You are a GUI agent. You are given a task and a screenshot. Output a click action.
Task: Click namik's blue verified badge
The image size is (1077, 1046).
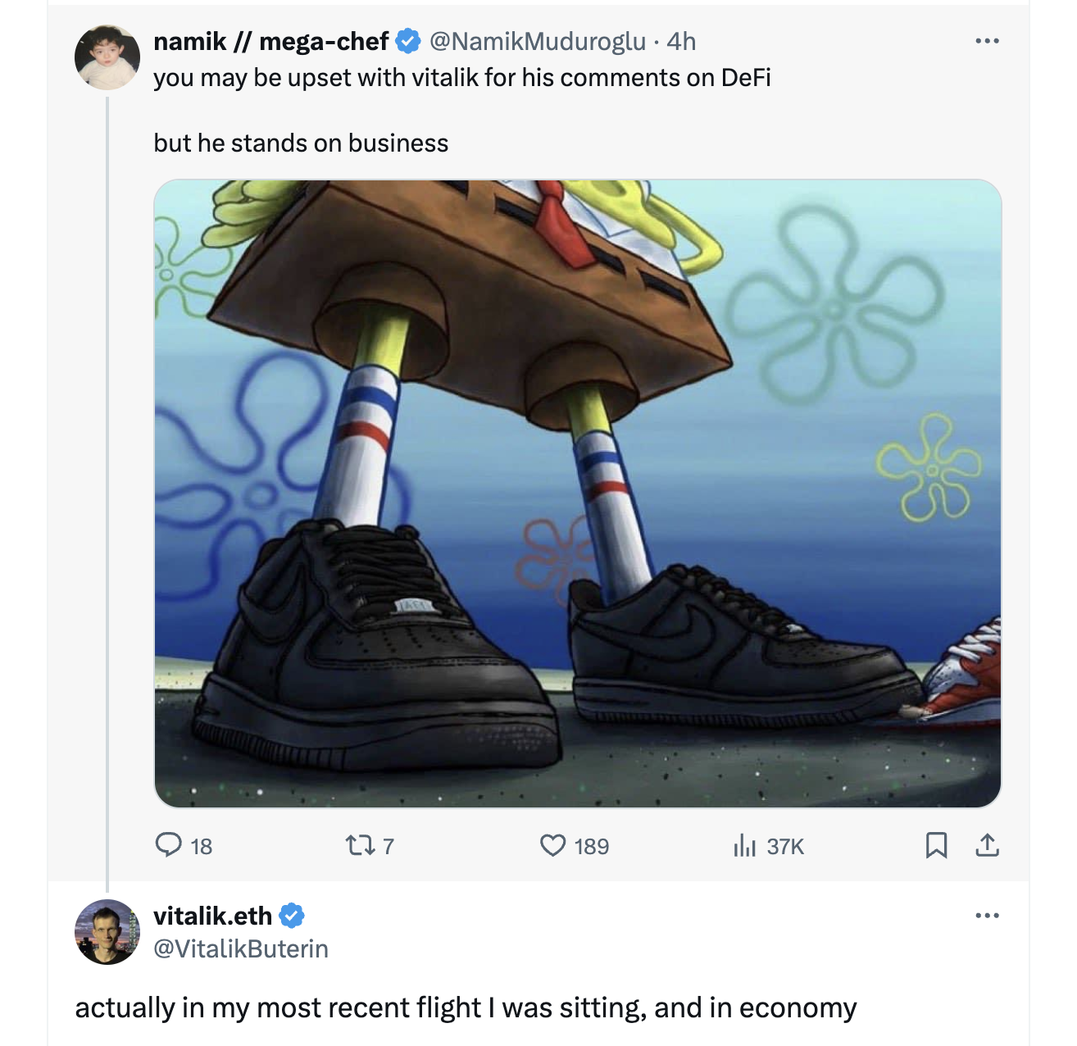tap(408, 40)
